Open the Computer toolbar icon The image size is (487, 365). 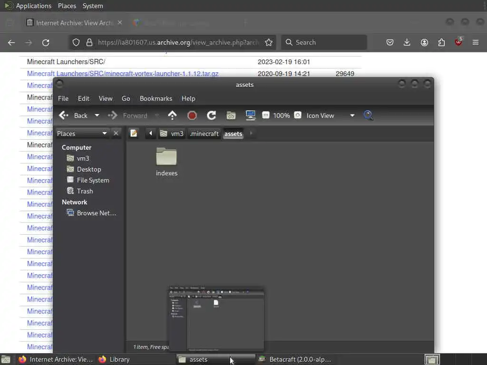(250, 115)
